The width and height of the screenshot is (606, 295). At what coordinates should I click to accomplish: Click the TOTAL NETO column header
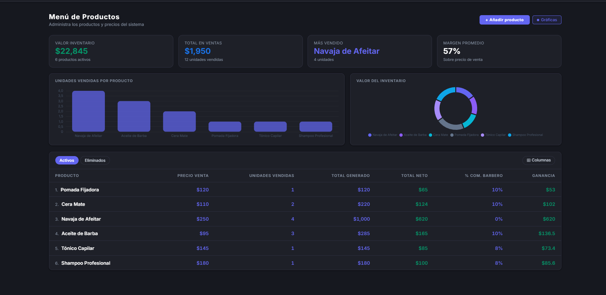coord(414,176)
